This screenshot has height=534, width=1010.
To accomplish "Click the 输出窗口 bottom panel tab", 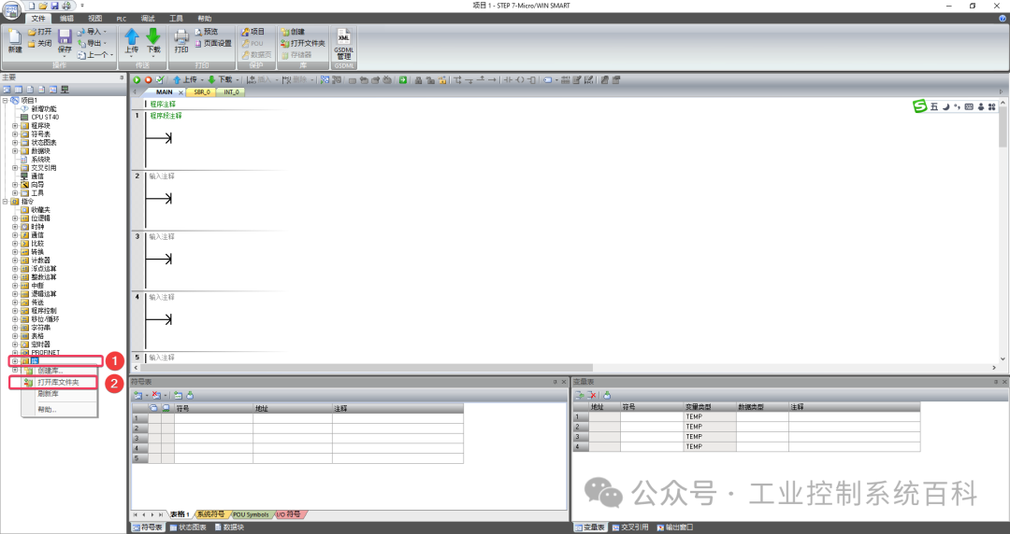I will (x=675, y=527).
